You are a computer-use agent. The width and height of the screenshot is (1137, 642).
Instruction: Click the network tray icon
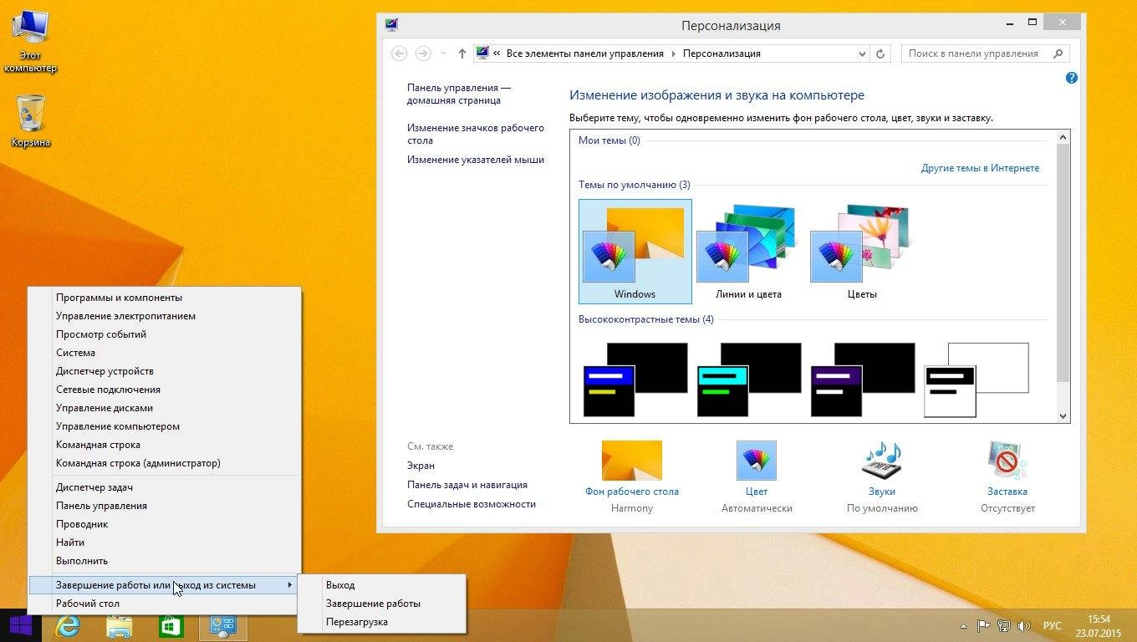click(1002, 625)
